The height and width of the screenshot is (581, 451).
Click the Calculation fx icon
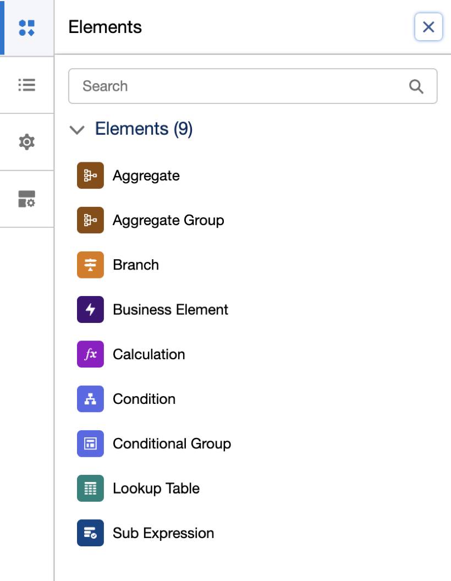pos(90,354)
